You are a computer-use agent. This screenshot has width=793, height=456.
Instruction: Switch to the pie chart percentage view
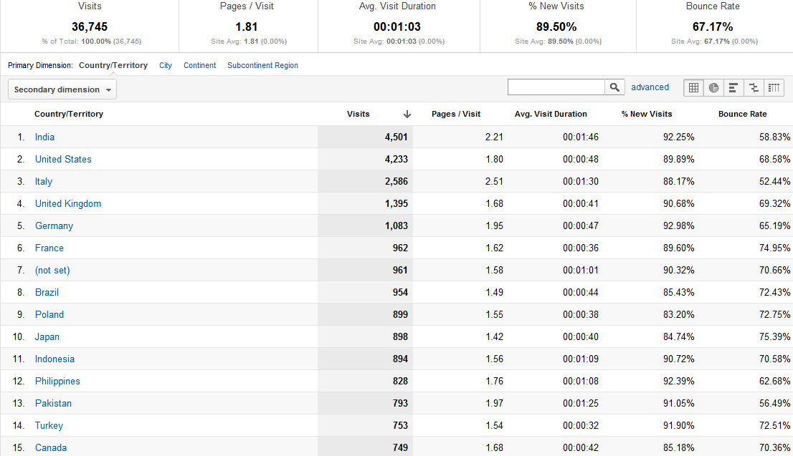point(713,87)
